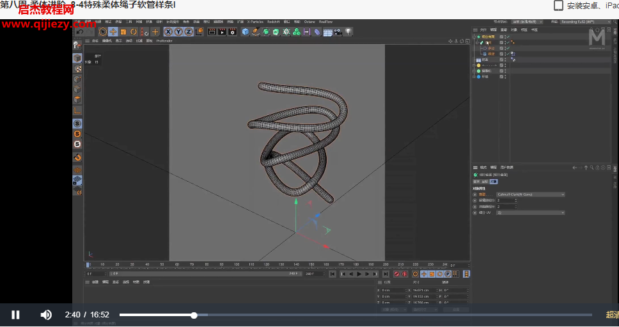619x327 pixels.
Task: Open the Octane menu
Action: click(x=309, y=22)
